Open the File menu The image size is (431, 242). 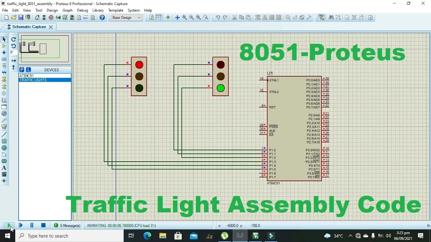pos(5,10)
